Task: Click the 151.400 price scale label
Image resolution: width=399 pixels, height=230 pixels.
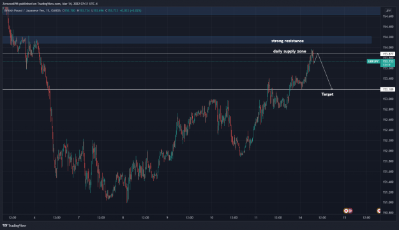Action: click(x=388, y=182)
